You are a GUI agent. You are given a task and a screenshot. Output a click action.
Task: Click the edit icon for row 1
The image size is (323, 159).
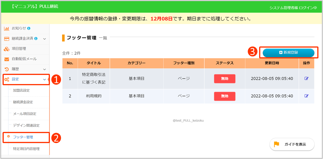tap(306, 79)
